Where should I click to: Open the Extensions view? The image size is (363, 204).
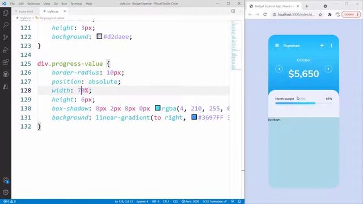point(6,62)
